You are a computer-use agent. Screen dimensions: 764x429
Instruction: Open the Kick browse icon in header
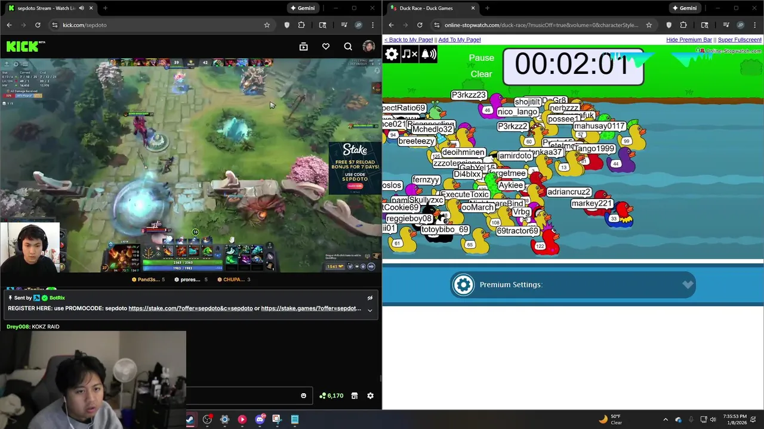click(303, 46)
